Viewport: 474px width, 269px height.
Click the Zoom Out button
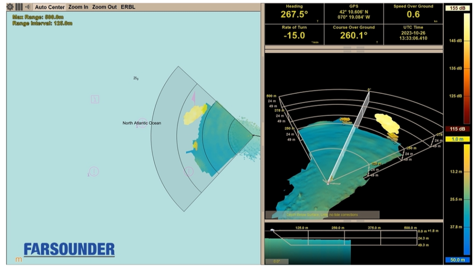(104, 7)
